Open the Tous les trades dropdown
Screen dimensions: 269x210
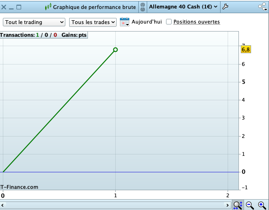(93, 22)
